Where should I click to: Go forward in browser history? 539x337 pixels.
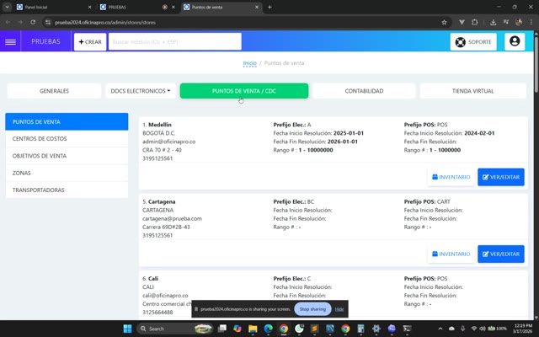[20, 22]
